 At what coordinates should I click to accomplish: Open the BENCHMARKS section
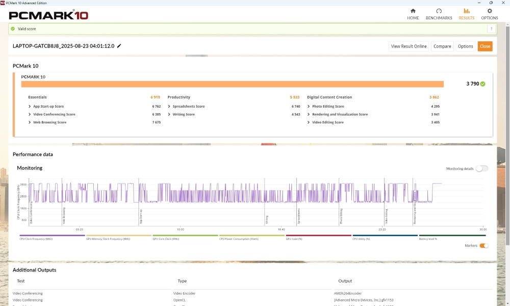point(439,14)
